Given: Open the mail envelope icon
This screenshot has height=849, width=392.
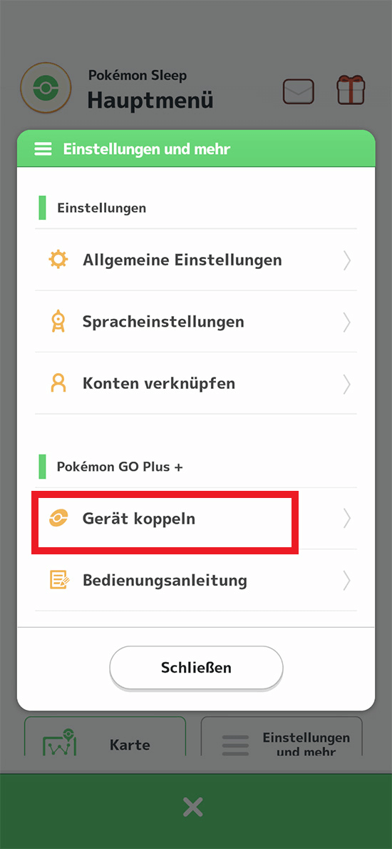Looking at the screenshot, I should [x=299, y=91].
